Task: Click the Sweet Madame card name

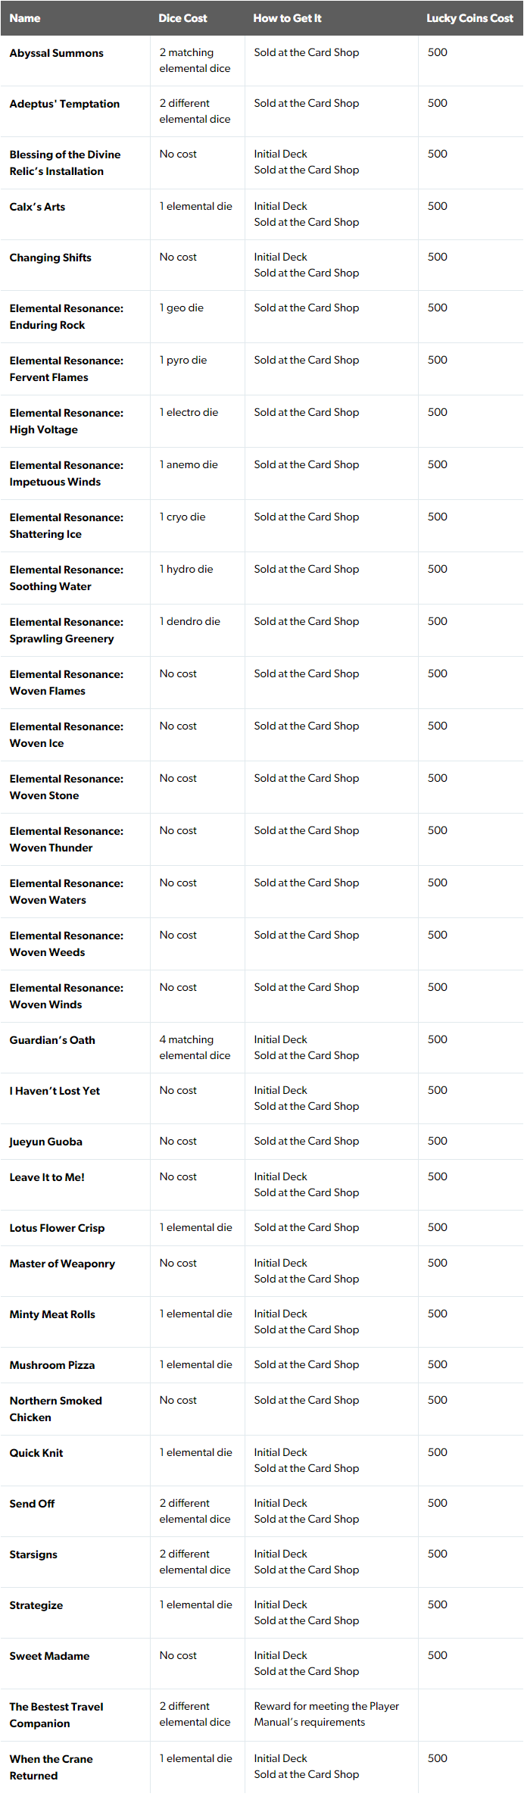Action: tap(49, 1656)
